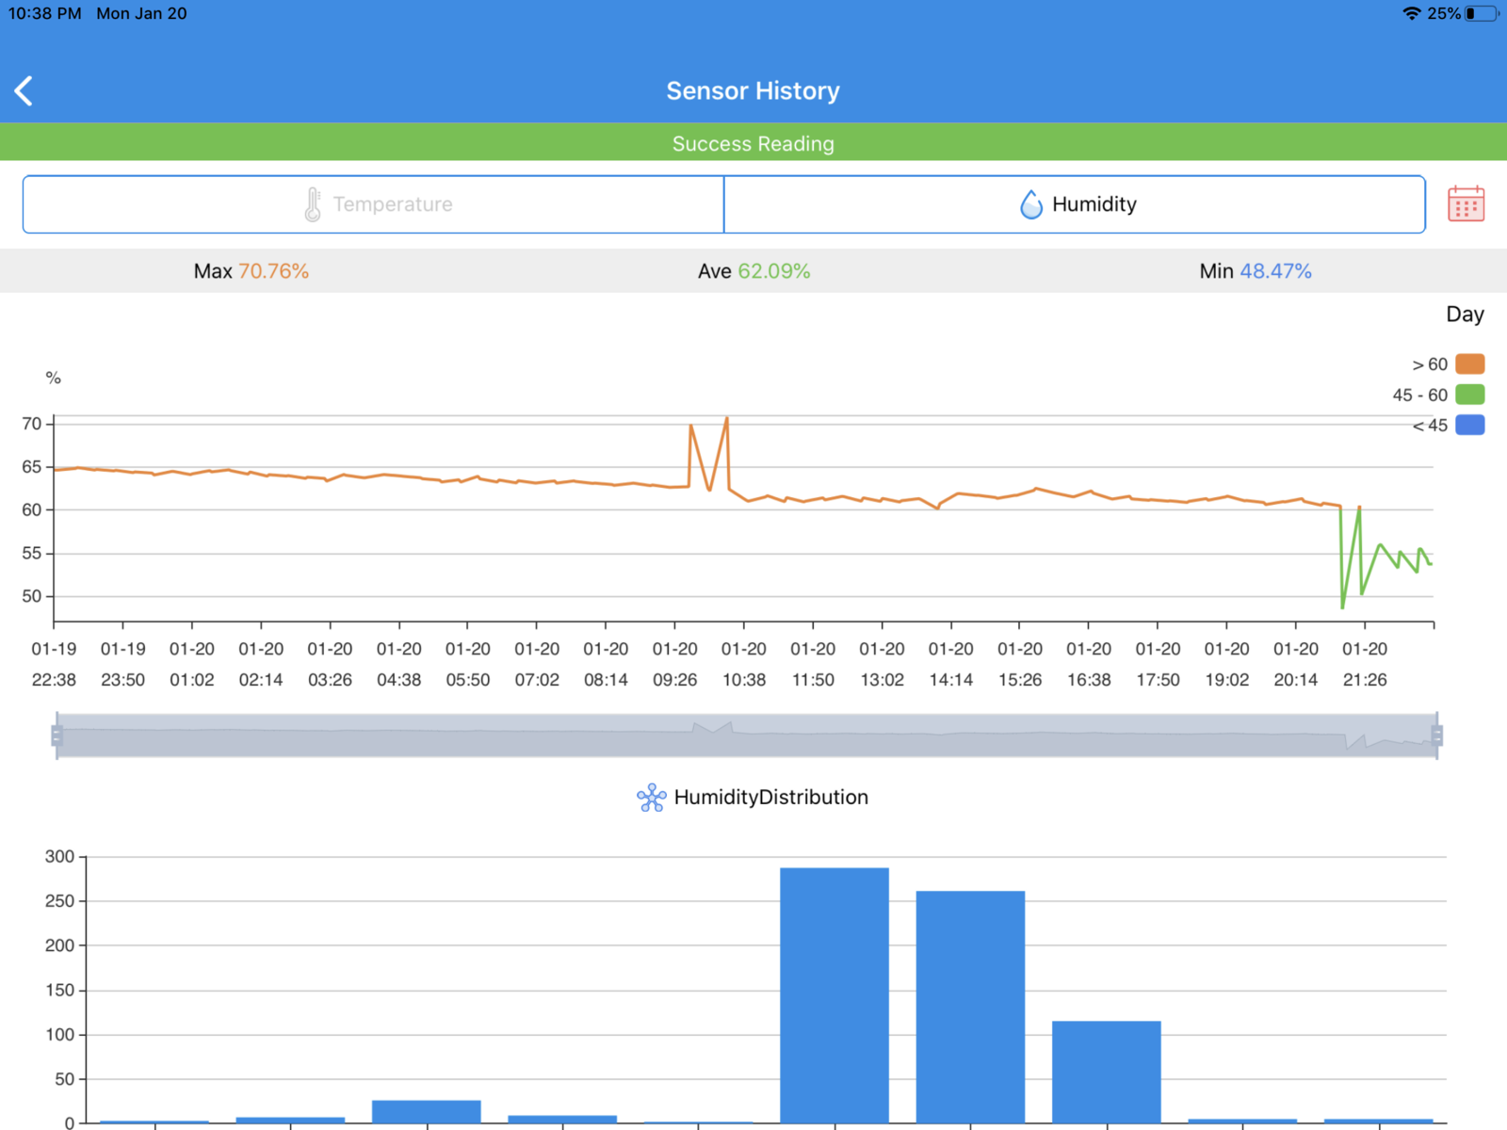Click the chart range selector bar

[x=747, y=735]
